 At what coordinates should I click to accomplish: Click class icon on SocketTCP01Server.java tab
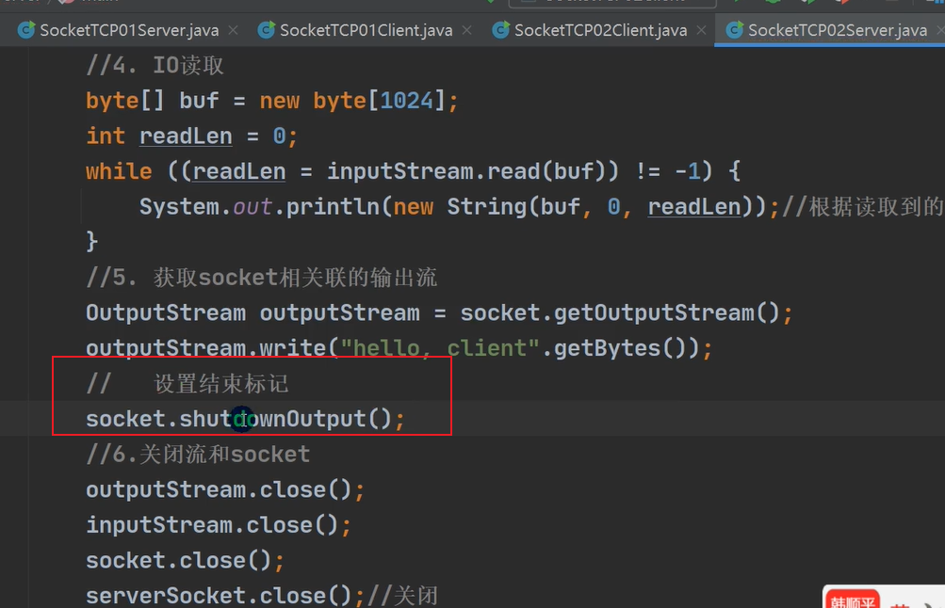pyautogui.click(x=26, y=30)
